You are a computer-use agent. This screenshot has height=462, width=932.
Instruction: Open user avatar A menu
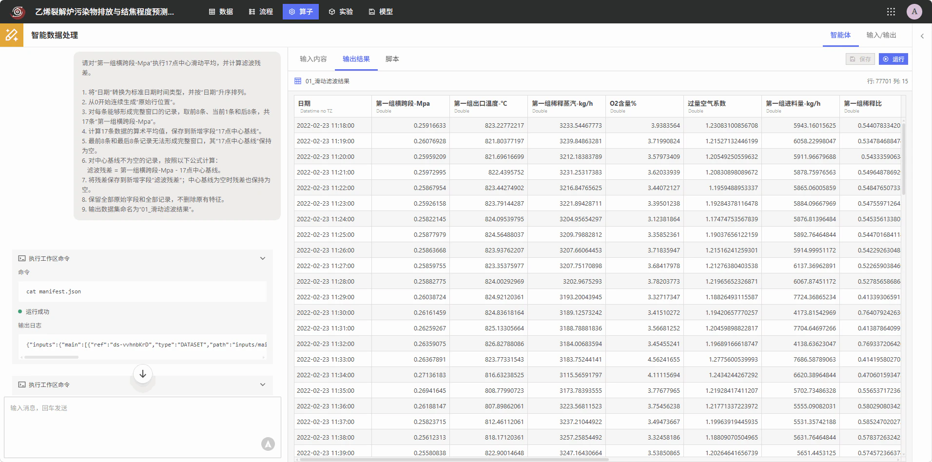point(914,12)
